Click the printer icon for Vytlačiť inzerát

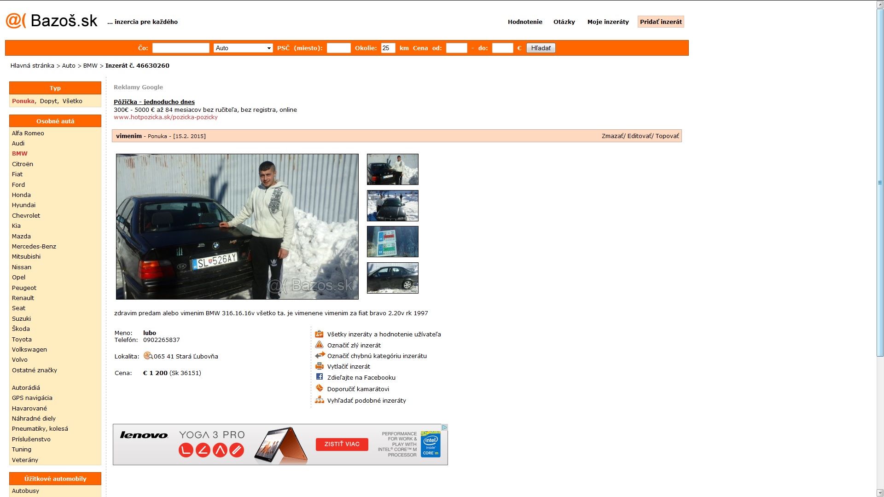click(319, 366)
